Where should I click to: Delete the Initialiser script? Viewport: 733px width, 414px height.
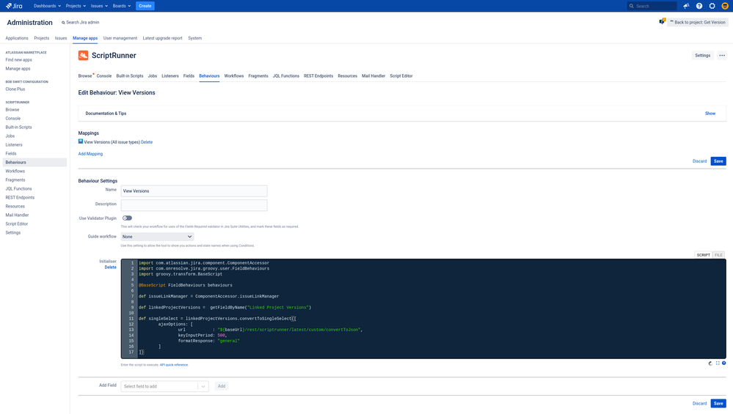(110, 267)
